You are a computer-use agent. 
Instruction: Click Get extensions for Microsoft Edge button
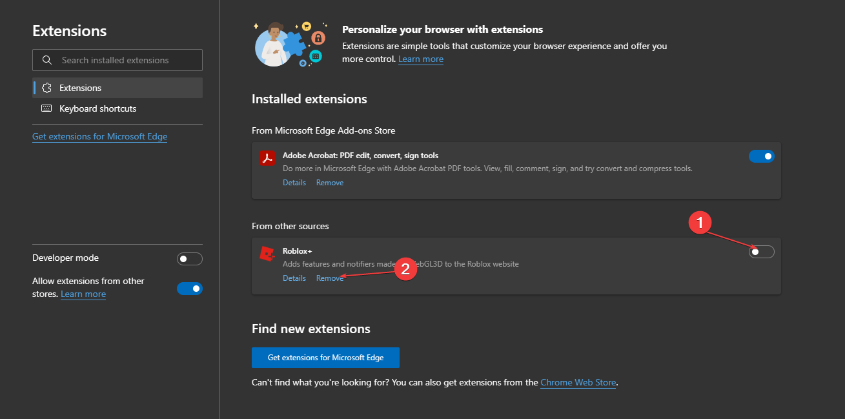click(x=325, y=358)
